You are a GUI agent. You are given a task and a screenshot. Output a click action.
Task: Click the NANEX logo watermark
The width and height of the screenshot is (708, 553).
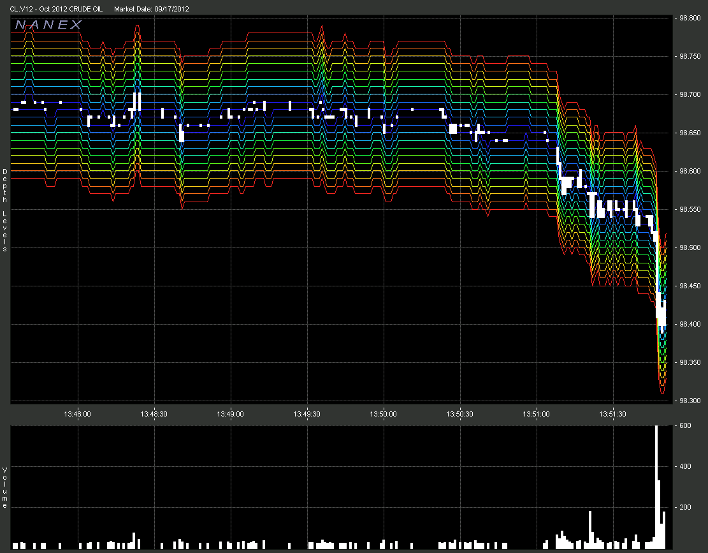click(48, 25)
